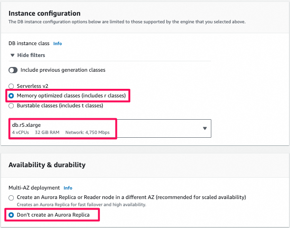The image size is (290, 228).
Task: Select the Serverless v2 radio button
Action: [x=11, y=86]
